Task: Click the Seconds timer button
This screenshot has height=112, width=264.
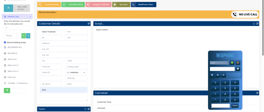Action: point(121,5)
